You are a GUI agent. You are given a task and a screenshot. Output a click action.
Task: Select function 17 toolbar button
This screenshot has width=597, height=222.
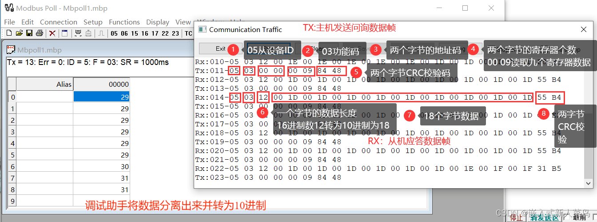pos(155,33)
